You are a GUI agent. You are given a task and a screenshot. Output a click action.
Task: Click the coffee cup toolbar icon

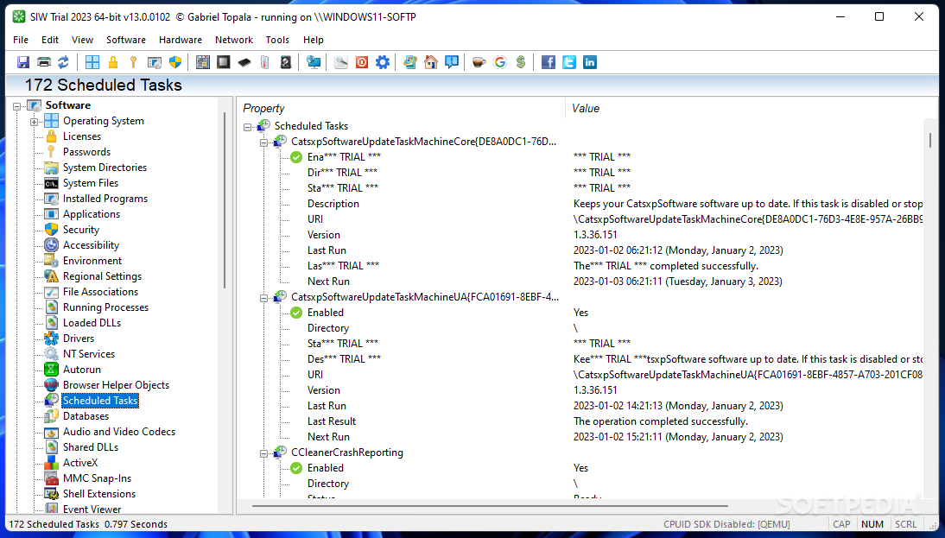479,62
